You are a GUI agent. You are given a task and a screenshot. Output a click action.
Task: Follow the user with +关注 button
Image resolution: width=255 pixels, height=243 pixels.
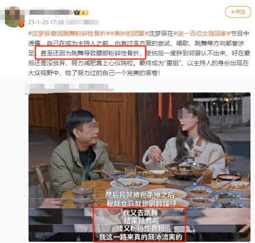(238, 12)
